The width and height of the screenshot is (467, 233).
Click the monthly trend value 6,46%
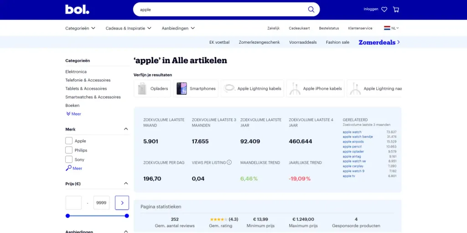[x=249, y=178]
